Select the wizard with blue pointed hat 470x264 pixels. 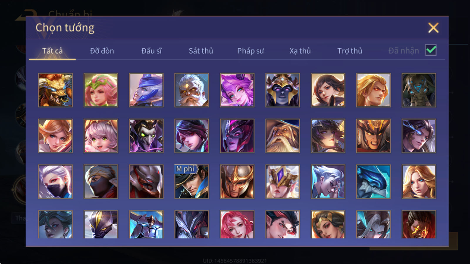point(283,136)
